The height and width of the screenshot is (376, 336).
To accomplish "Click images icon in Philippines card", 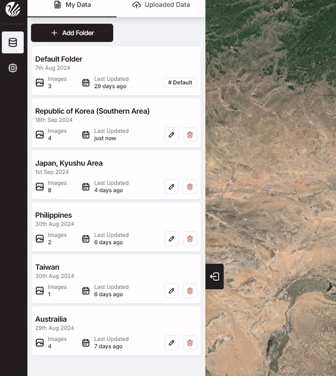I will (x=40, y=239).
